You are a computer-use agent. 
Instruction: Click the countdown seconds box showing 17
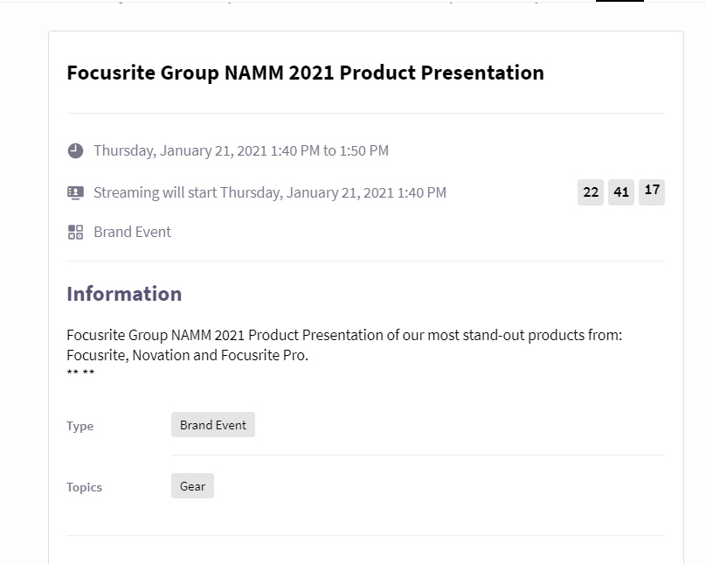click(x=652, y=191)
